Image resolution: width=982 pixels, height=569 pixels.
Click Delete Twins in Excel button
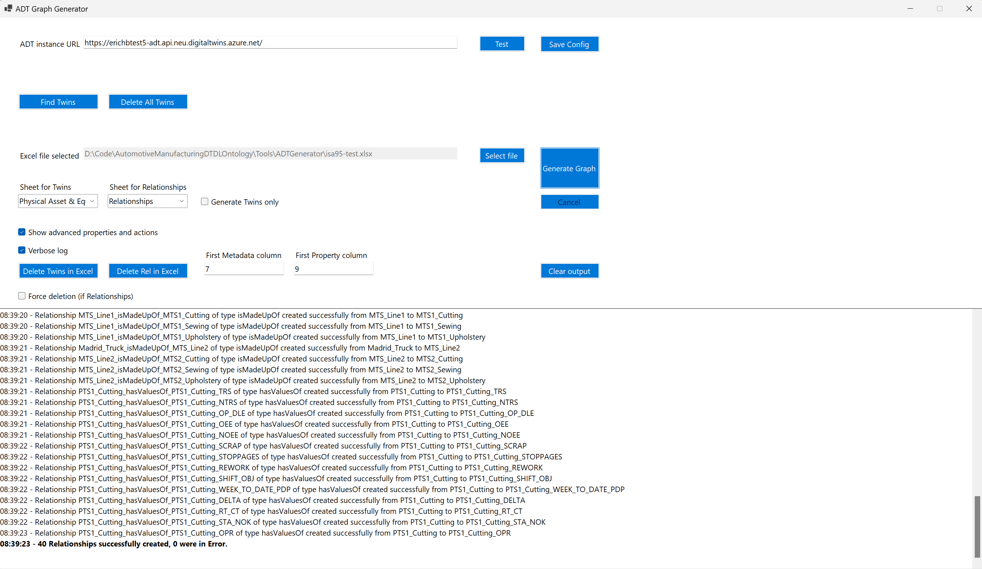(58, 271)
